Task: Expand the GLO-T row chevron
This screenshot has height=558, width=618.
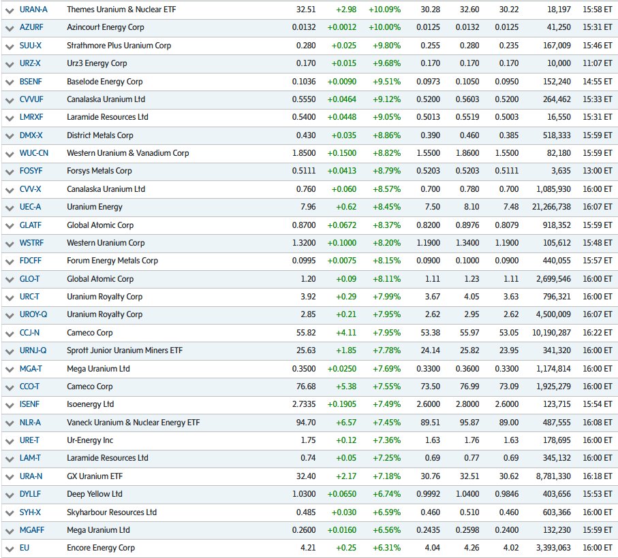Action: [10, 280]
